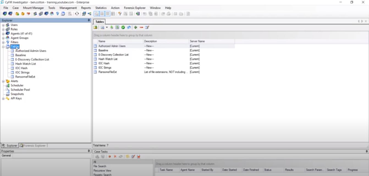This screenshot has width=369, height=176.
Task: Click the red heart-shaped icon in main toolbar
Action: click(x=28, y=14)
